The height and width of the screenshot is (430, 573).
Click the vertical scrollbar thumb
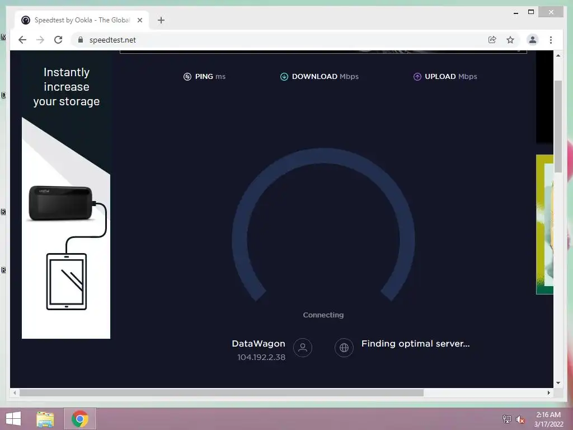click(558, 126)
